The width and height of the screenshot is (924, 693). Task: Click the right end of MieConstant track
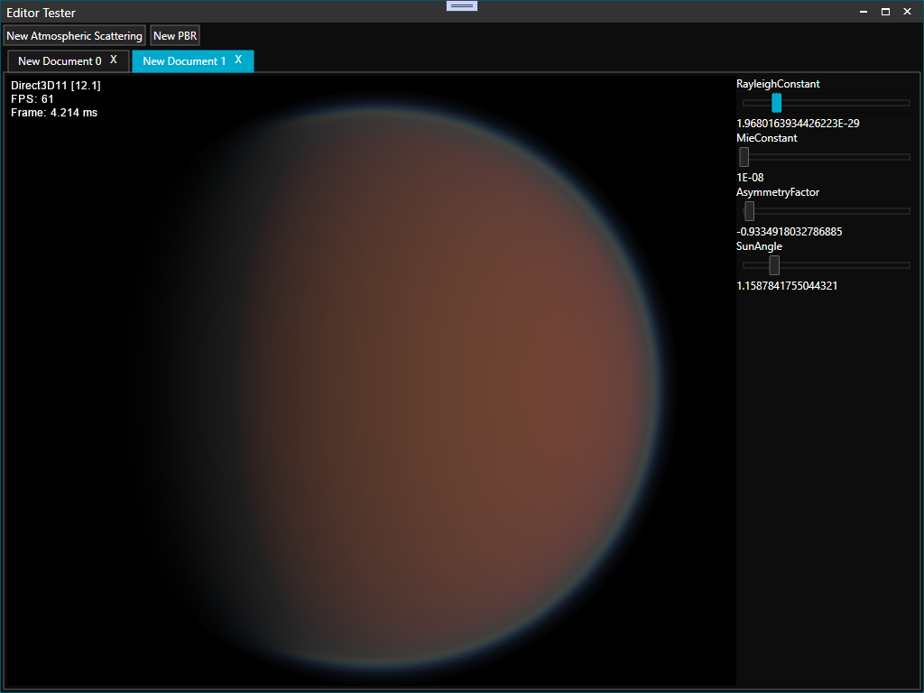click(x=905, y=157)
